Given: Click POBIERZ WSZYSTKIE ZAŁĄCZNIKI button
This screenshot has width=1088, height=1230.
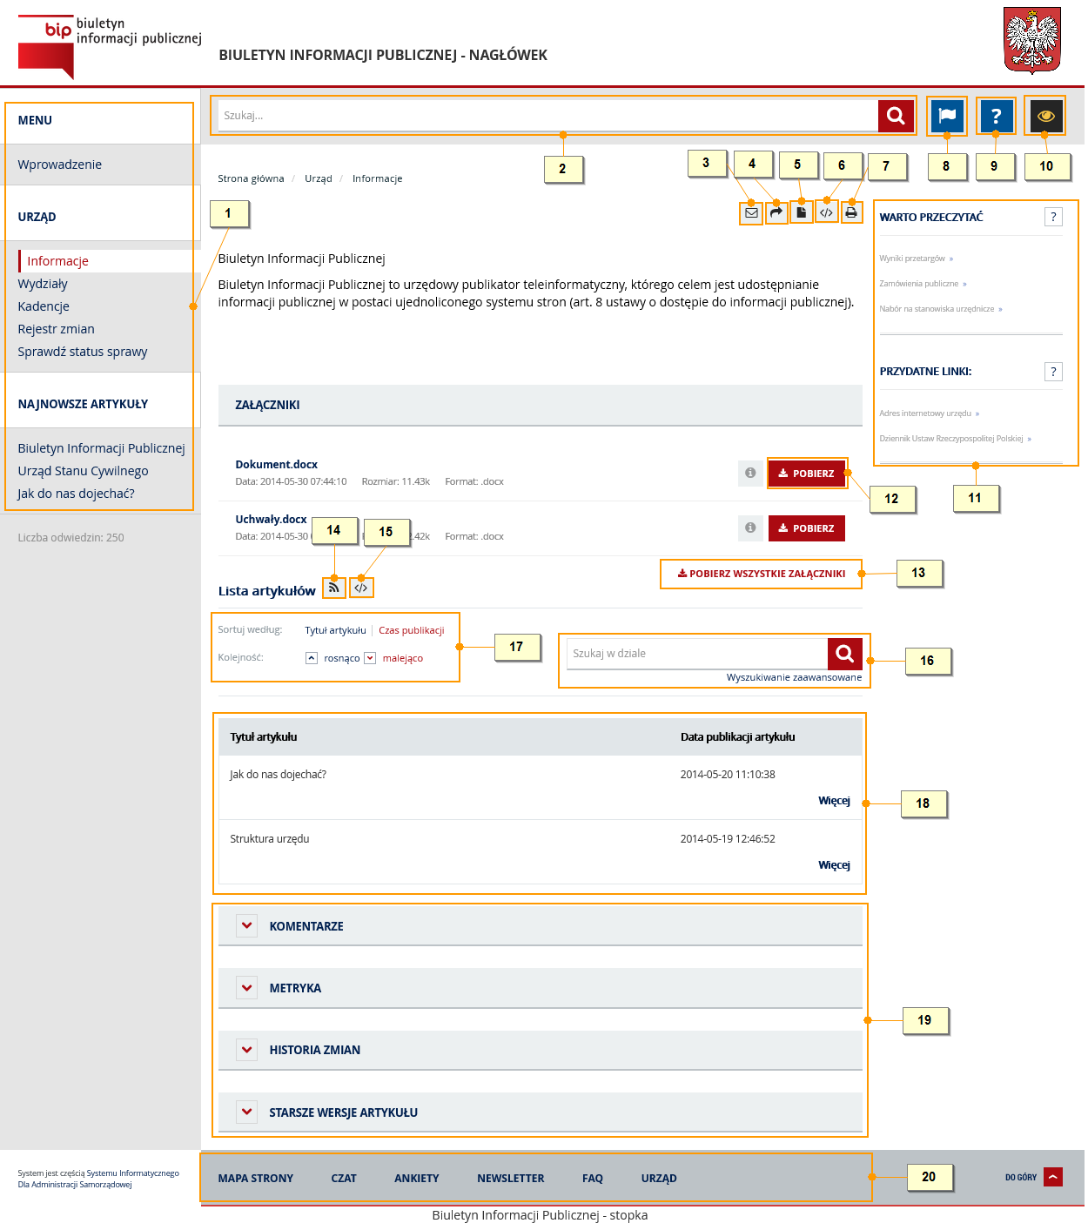Looking at the screenshot, I should tap(762, 574).
